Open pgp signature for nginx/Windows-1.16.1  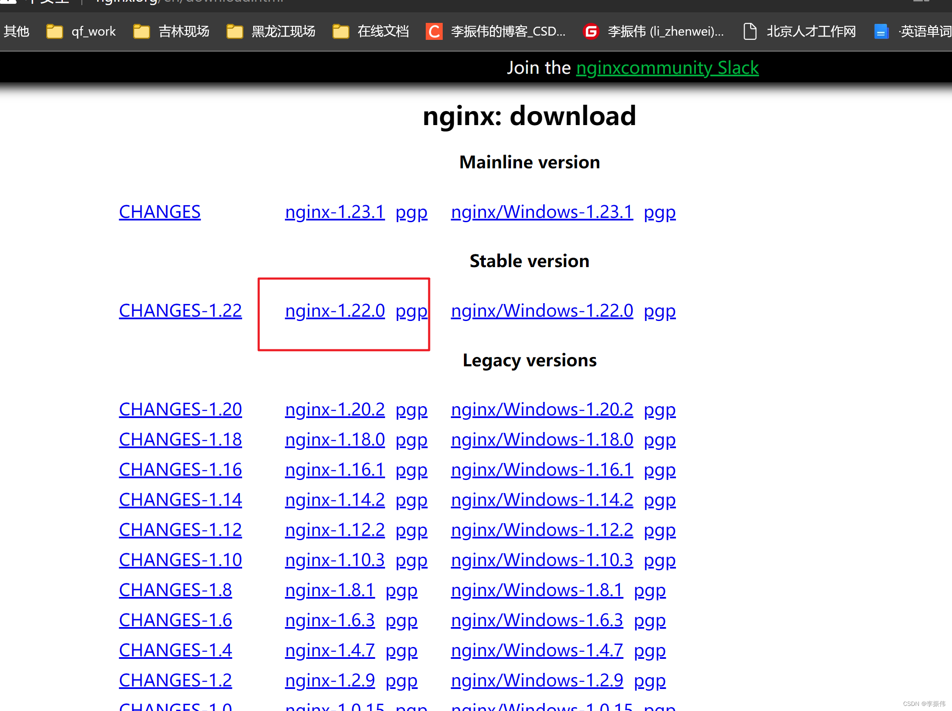(x=660, y=471)
